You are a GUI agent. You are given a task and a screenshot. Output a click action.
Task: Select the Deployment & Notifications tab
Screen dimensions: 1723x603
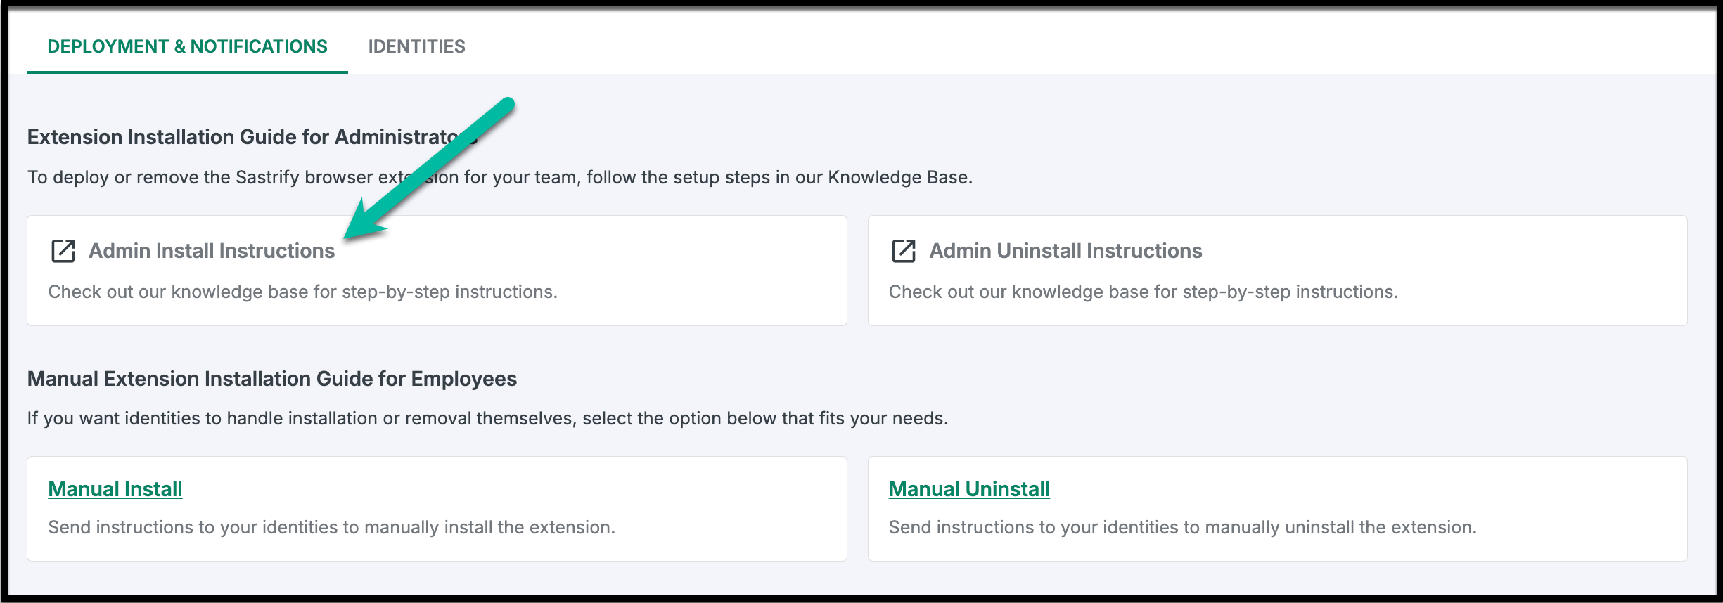tap(187, 46)
